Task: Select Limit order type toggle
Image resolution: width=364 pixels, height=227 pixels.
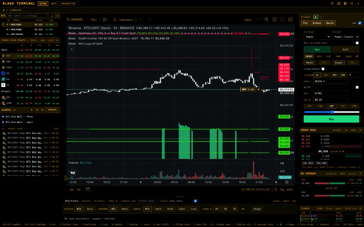Action: tap(324, 62)
